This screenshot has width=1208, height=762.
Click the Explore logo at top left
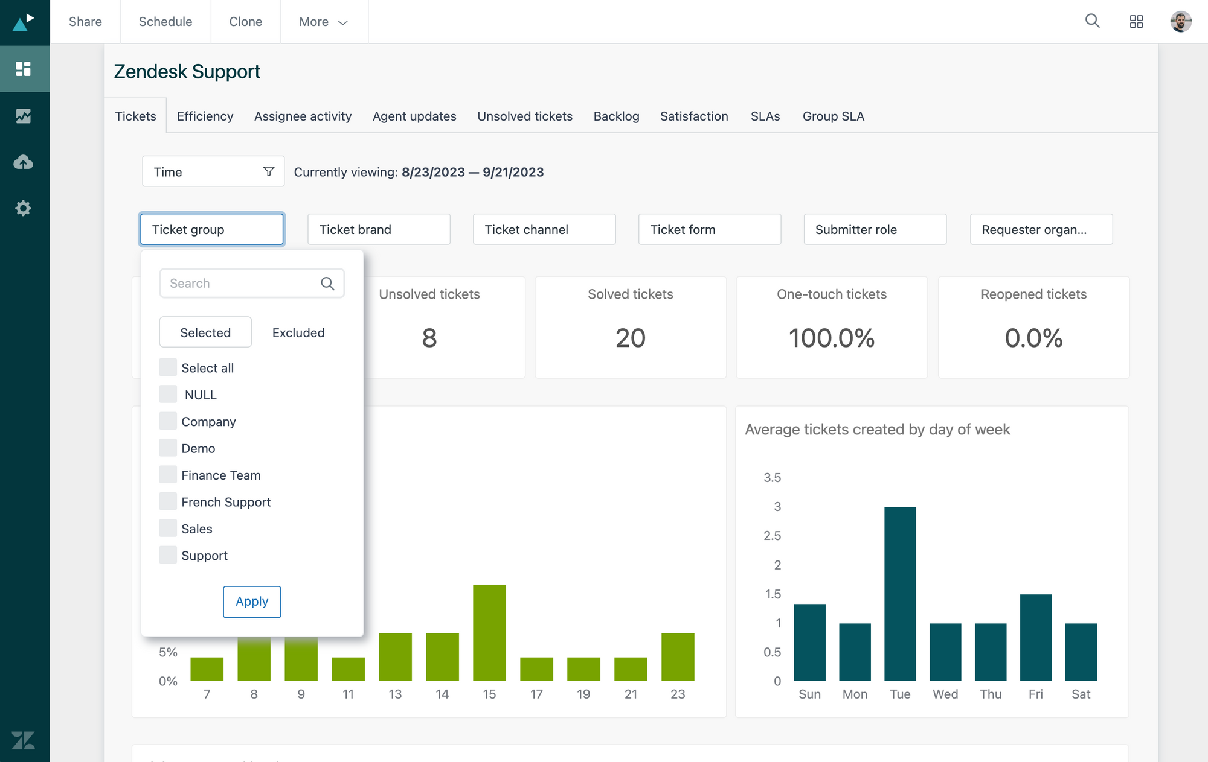coord(24,22)
